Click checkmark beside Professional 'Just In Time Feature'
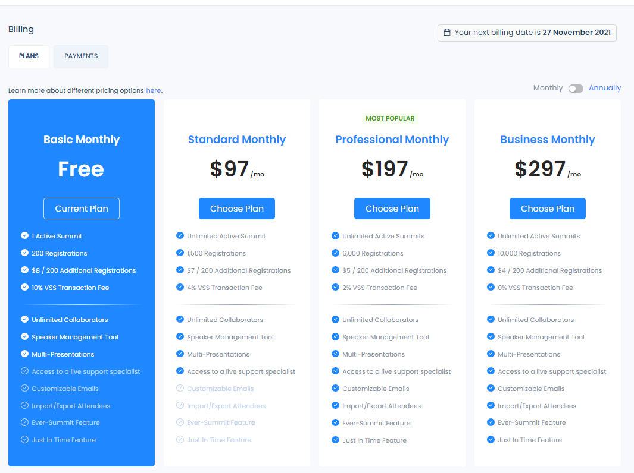The height and width of the screenshot is (473, 634). click(335, 440)
